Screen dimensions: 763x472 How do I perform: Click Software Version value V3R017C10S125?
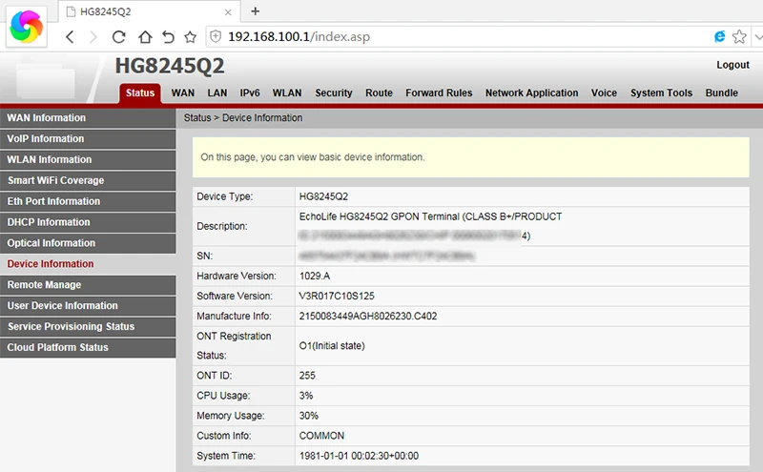(337, 296)
